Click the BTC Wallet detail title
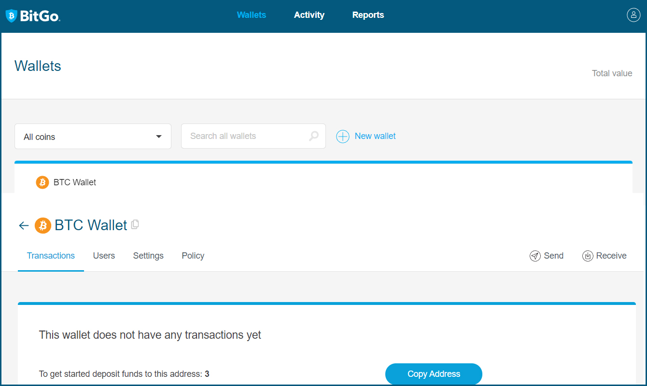The width and height of the screenshot is (647, 386). (91, 225)
